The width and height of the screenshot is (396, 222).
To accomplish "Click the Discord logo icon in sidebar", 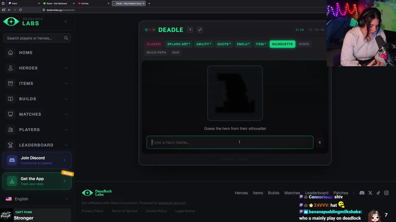I will point(12,160).
